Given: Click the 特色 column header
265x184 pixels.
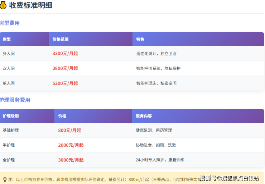Looking at the screenshot, I should point(140,39).
